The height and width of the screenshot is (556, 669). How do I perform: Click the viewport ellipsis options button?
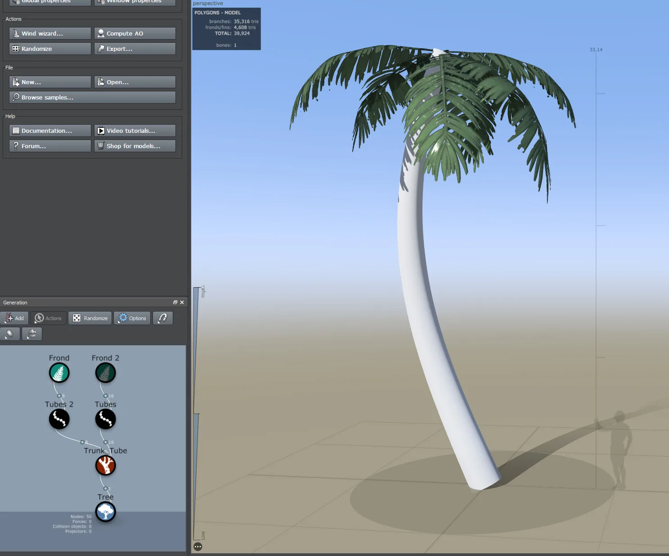click(198, 547)
